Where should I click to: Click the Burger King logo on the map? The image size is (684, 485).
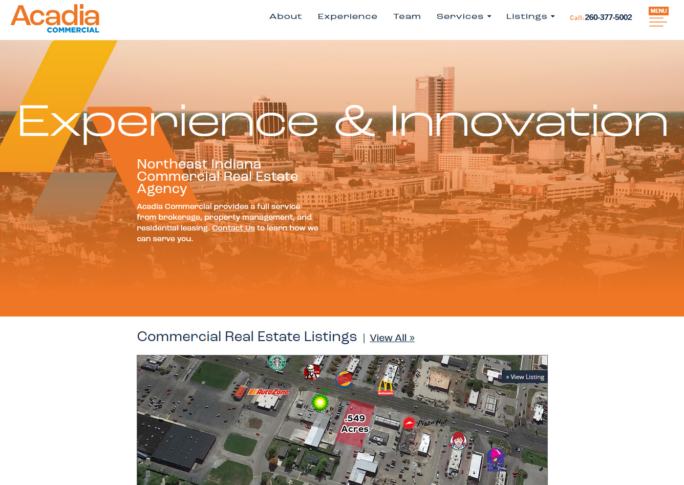pyautogui.click(x=344, y=377)
